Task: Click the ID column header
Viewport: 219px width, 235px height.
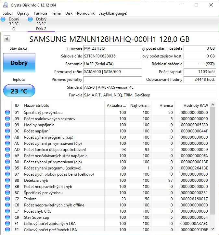Action: click(x=17, y=105)
